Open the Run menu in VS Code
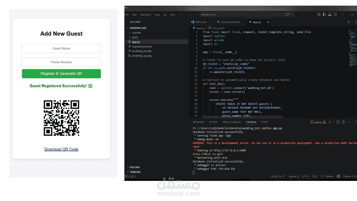Image resolution: width=357 pixels, height=201 pixels. coord(173,15)
